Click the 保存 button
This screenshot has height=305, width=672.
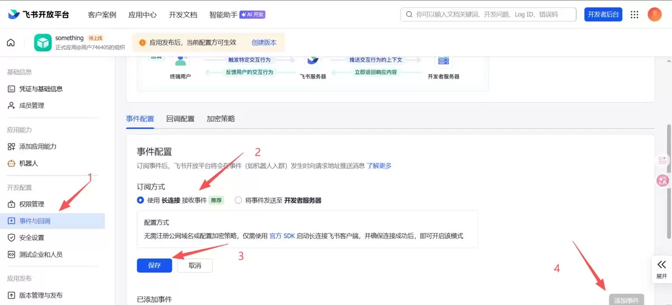tap(155, 265)
